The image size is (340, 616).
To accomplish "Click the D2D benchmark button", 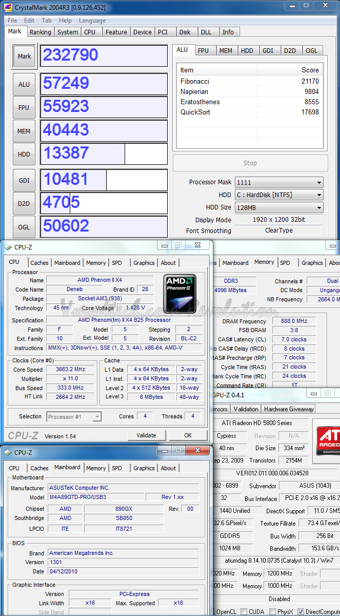I will (24, 203).
